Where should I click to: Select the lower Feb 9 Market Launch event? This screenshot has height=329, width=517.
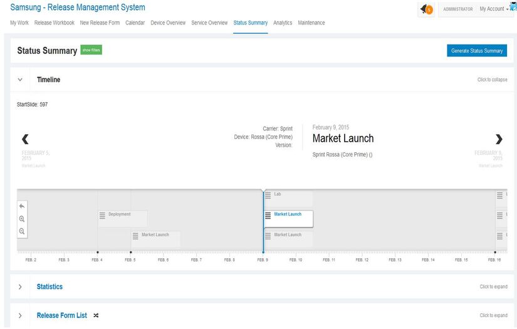[x=288, y=239]
